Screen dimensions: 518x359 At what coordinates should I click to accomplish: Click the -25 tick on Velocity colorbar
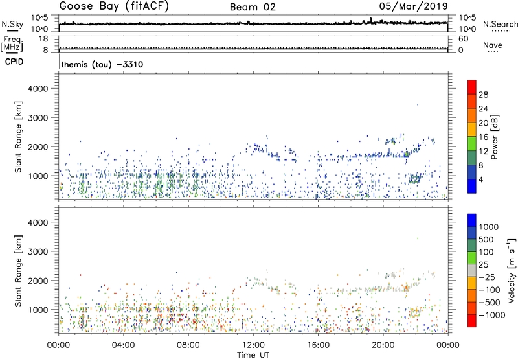(x=487, y=277)
